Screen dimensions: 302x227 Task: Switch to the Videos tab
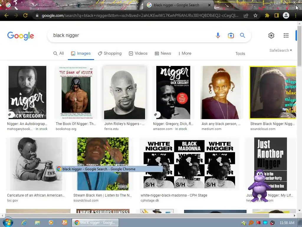[x=138, y=53]
